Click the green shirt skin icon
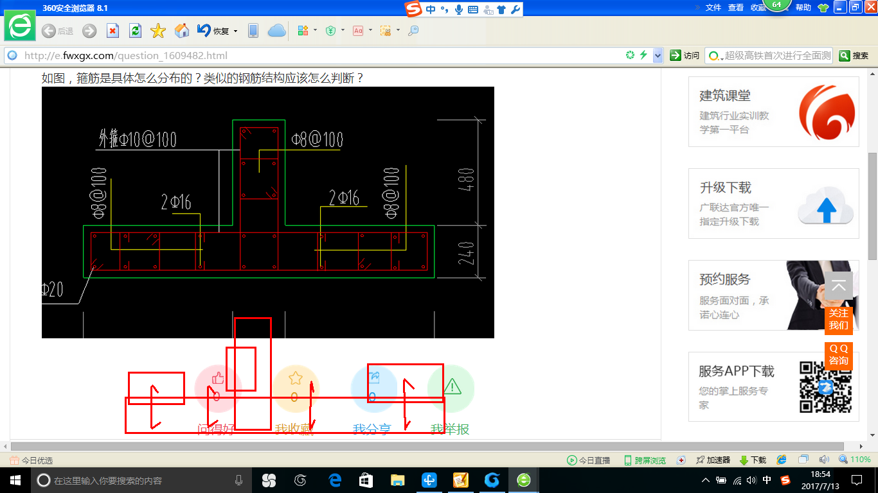The image size is (878, 493). [x=823, y=8]
